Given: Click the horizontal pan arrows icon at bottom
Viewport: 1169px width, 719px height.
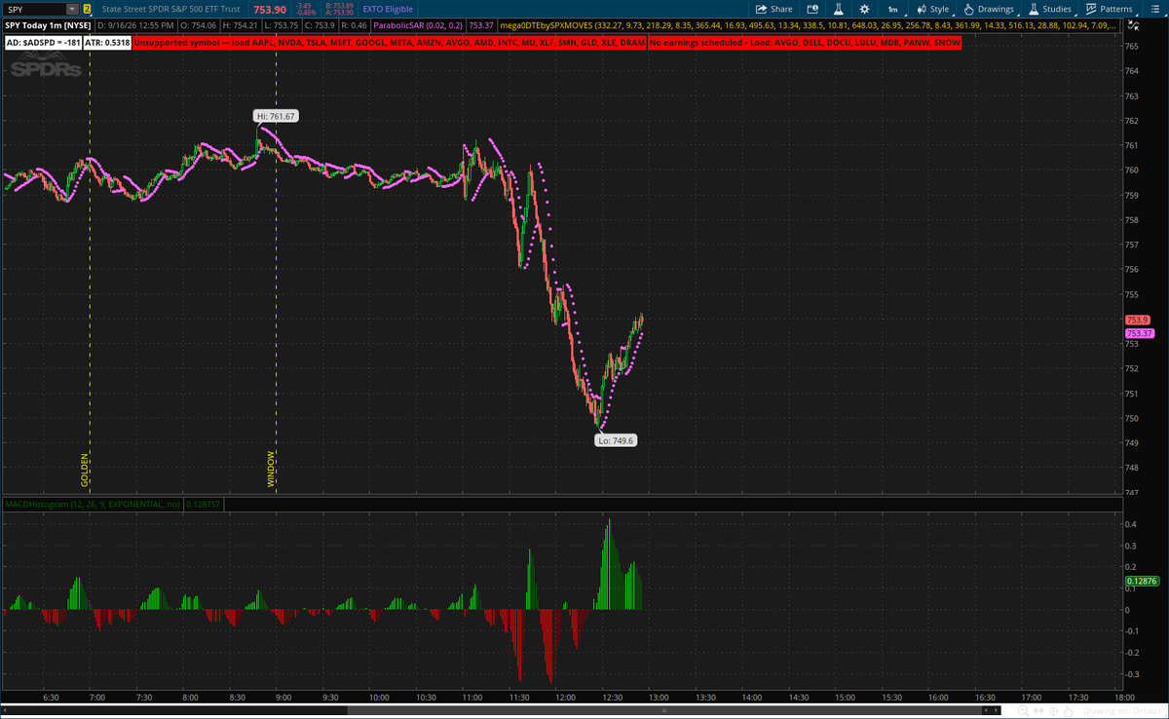Looking at the screenshot, I should [1038, 710].
